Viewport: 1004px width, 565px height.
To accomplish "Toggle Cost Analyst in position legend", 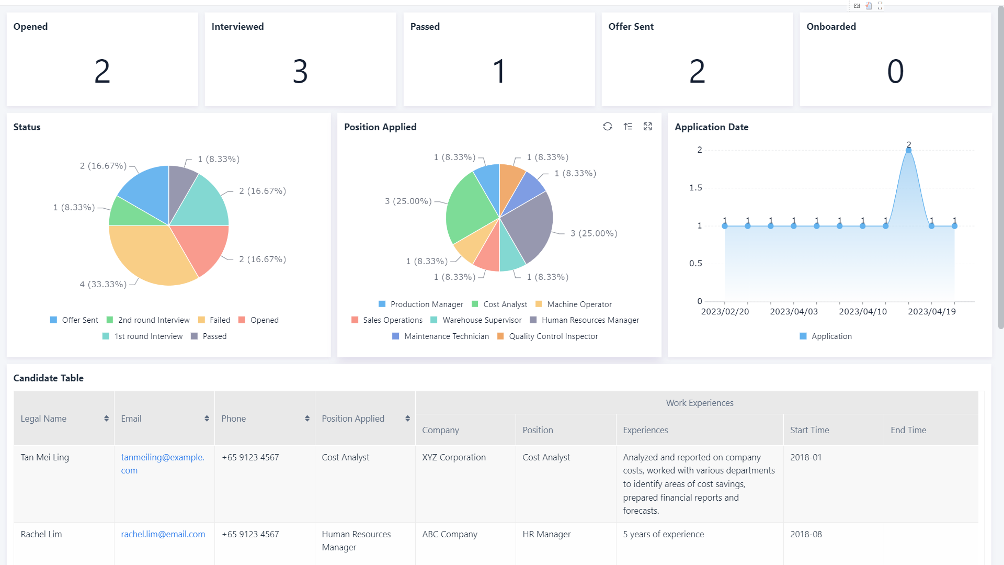I will click(499, 304).
